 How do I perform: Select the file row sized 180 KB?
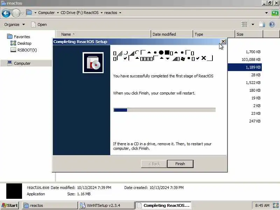point(255,90)
